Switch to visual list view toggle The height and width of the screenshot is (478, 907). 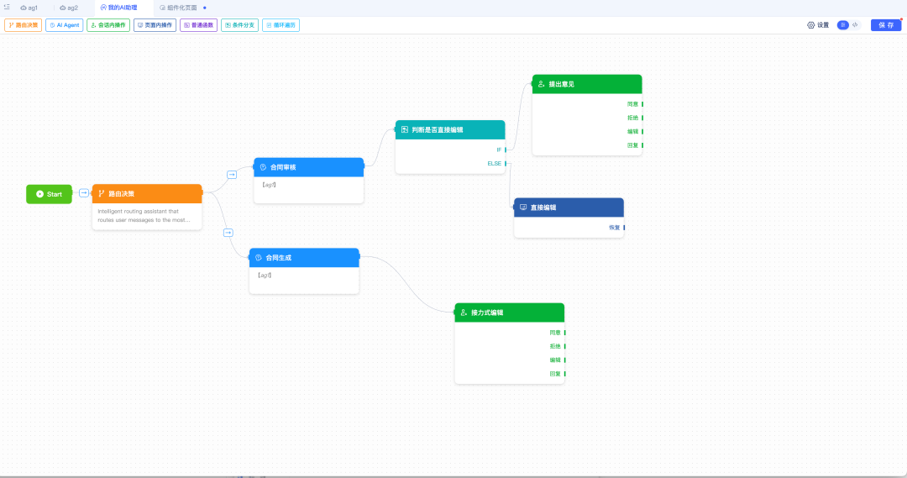pos(843,25)
